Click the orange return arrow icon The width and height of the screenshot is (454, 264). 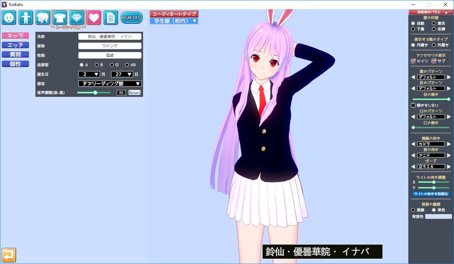click(9, 255)
